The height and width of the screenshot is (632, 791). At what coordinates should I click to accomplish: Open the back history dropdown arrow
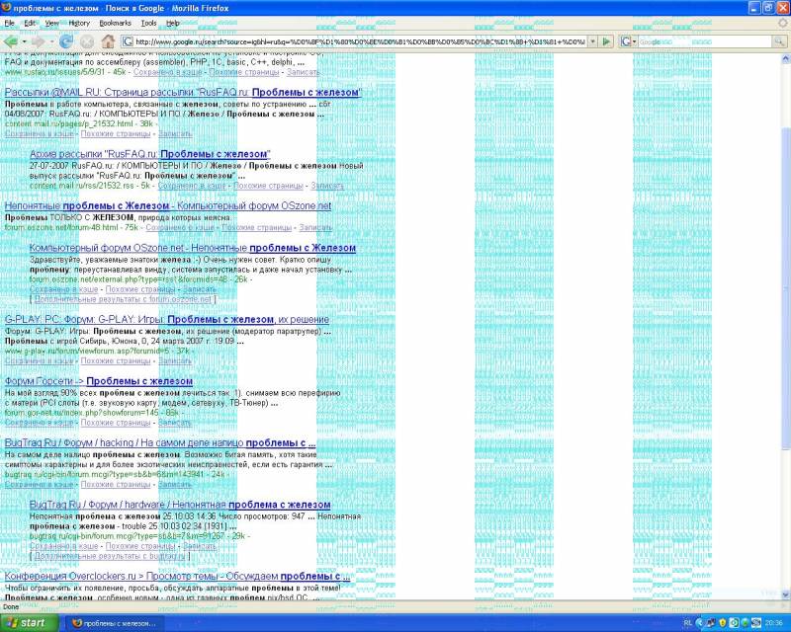(26, 41)
